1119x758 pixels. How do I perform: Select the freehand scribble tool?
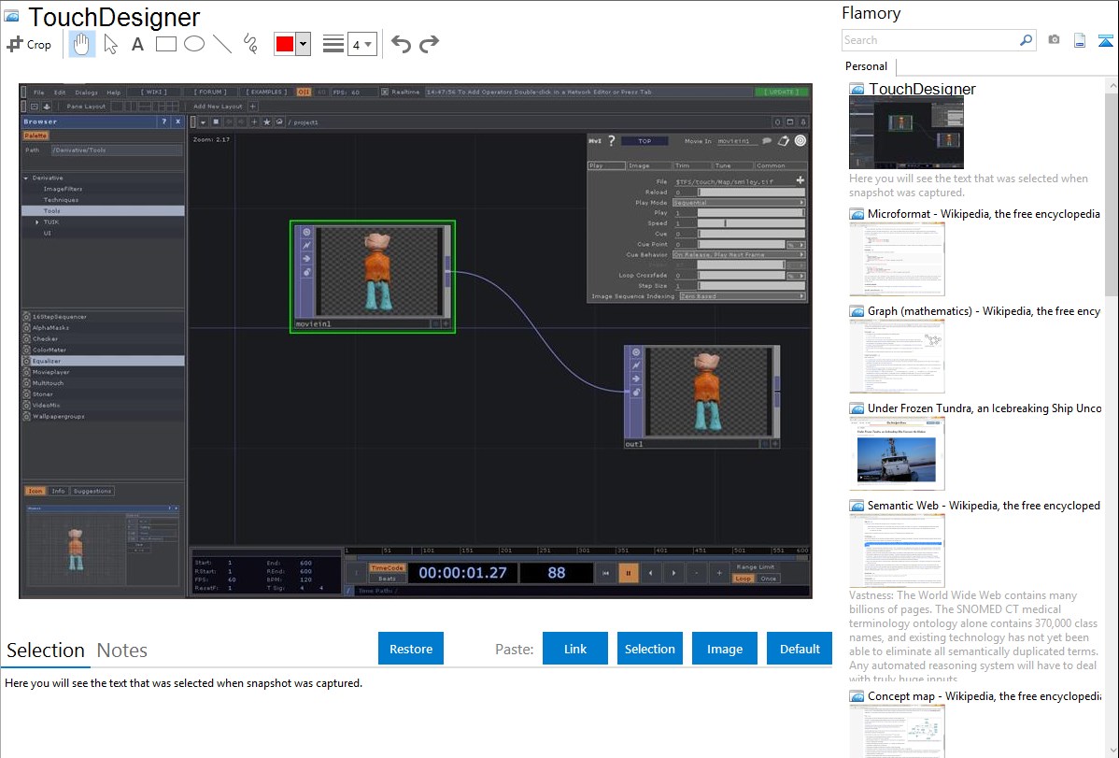[250, 44]
